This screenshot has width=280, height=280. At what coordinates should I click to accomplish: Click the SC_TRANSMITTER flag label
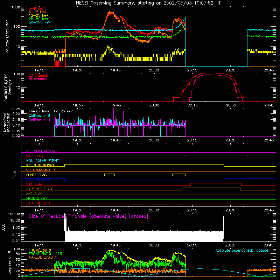tap(41, 170)
